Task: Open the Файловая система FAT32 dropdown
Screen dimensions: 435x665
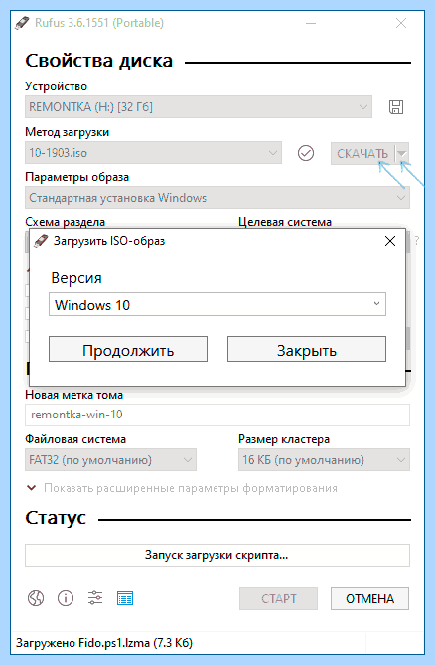Action: (110, 459)
